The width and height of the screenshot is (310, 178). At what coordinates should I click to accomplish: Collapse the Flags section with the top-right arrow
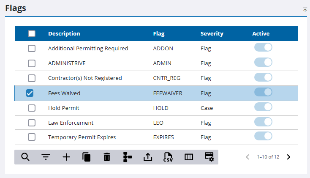[305, 10]
